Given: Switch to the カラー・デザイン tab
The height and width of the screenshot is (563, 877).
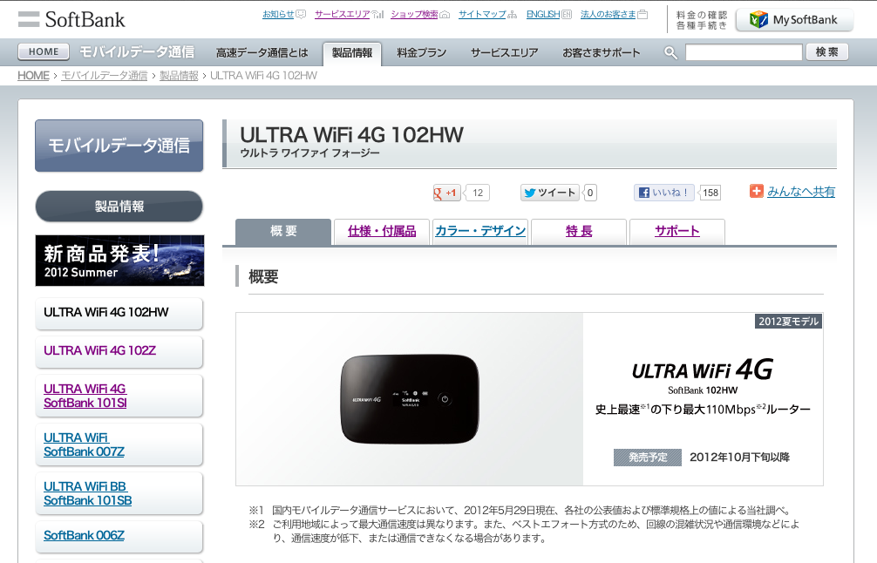Looking at the screenshot, I should tap(480, 232).
